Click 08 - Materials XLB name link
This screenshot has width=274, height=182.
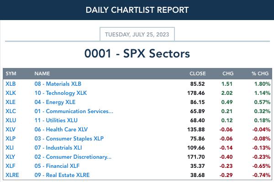58,84
